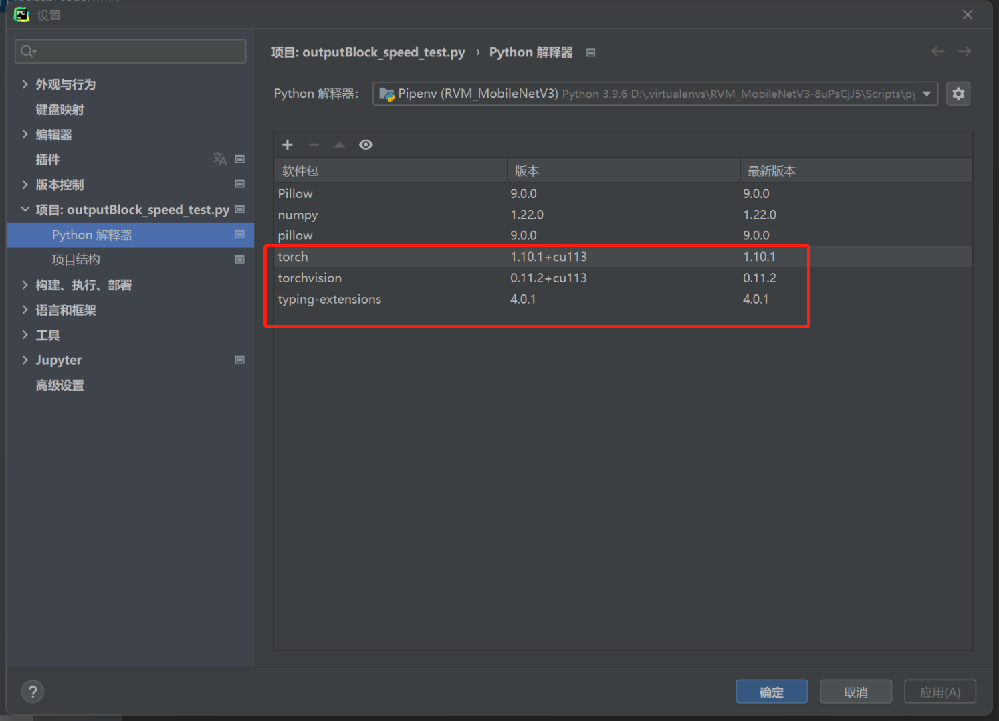Click the breadcrumb 项目: outputBlock_speed_test.py
The width and height of the screenshot is (999, 721).
tap(368, 52)
